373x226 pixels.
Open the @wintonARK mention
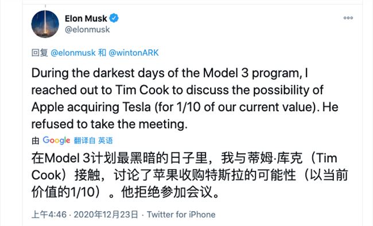tap(134, 53)
